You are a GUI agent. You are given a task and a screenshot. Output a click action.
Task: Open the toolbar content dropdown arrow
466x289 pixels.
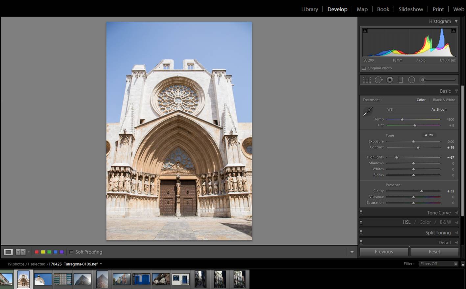pos(352,252)
